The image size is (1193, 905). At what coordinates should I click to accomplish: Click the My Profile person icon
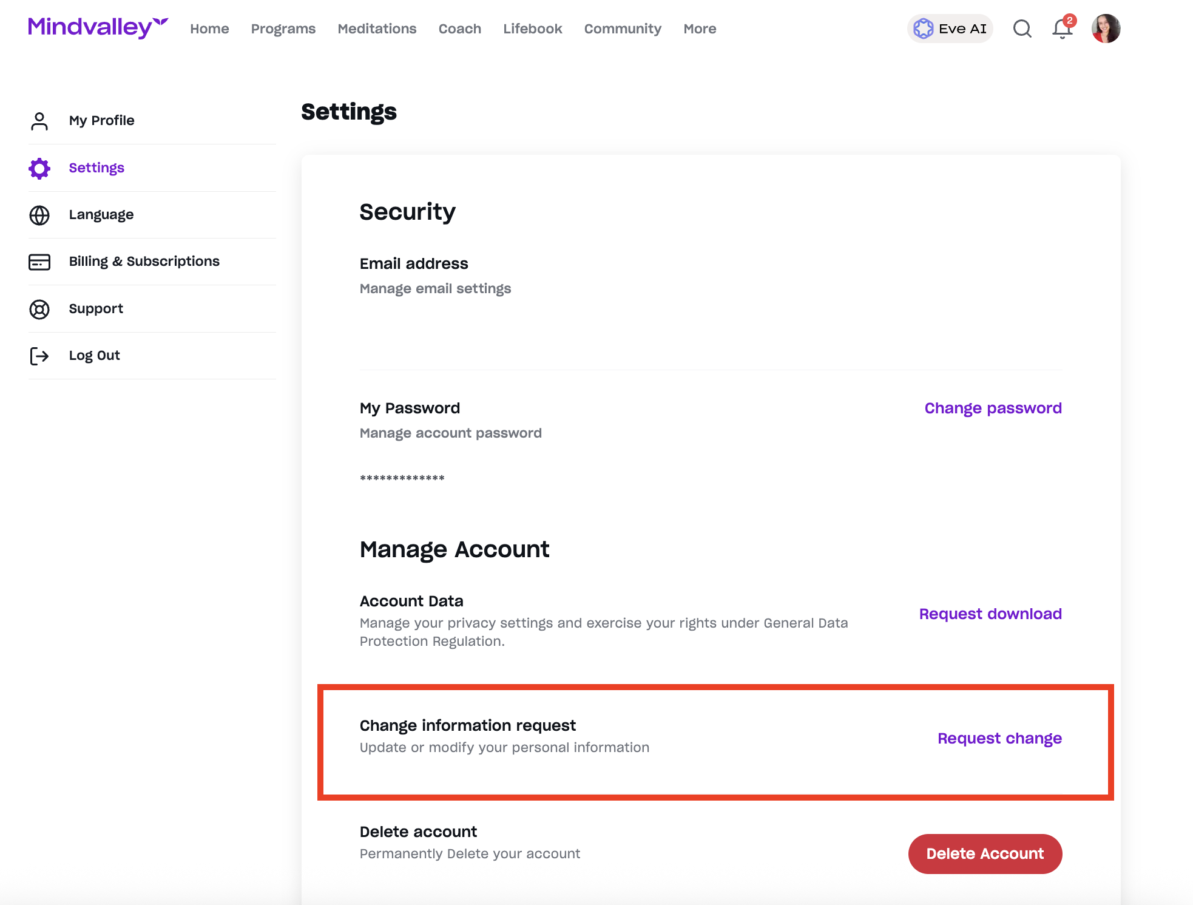point(39,121)
